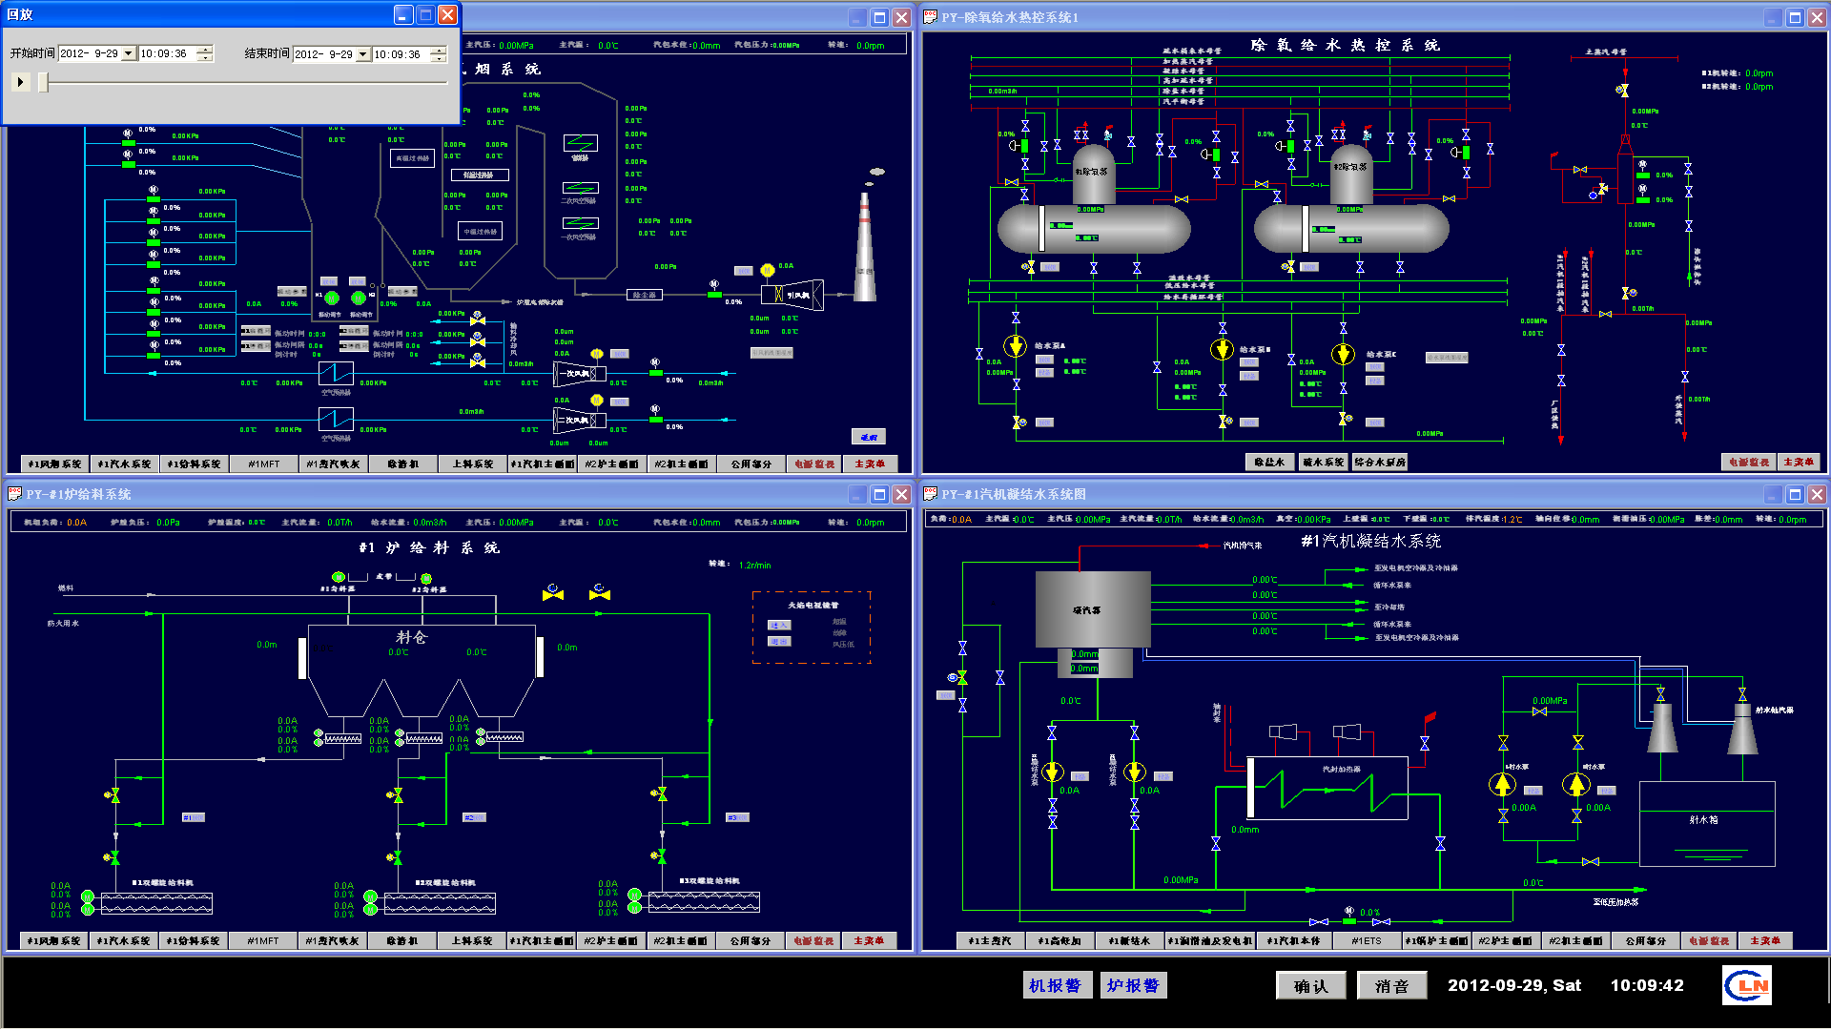This screenshot has width=1831, height=1030.
Task: Mute alarms with the 消音 button
Action: 1391,986
